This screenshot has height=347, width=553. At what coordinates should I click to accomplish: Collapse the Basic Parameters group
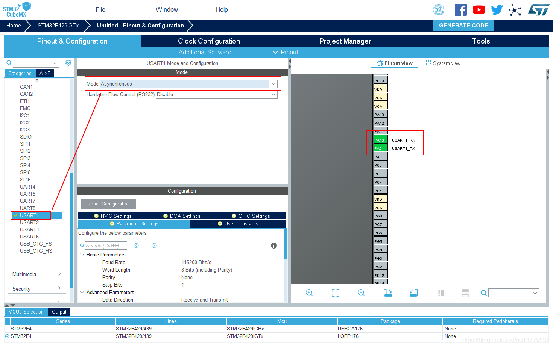pos(82,255)
